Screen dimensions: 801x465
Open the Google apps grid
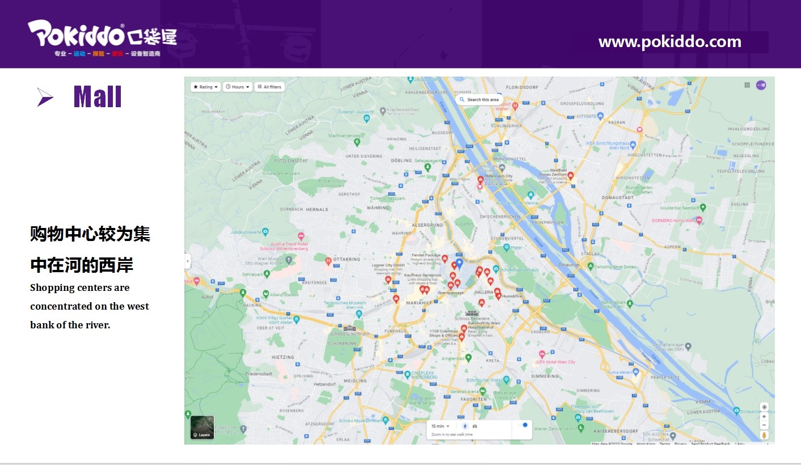tap(747, 85)
